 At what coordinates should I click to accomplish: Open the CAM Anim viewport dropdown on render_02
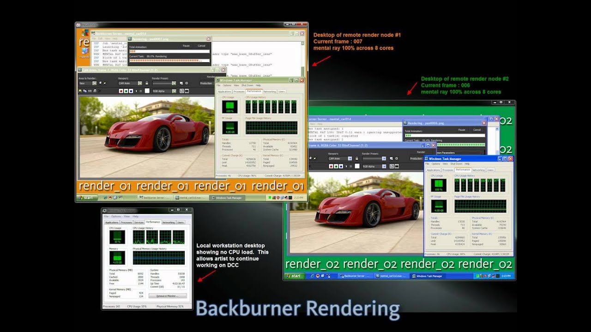tap(340, 158)
